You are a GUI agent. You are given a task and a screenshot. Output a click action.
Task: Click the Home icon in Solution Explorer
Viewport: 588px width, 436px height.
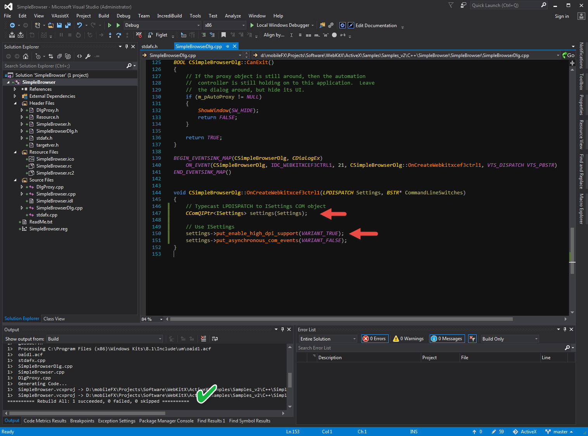tap(26, 56)
